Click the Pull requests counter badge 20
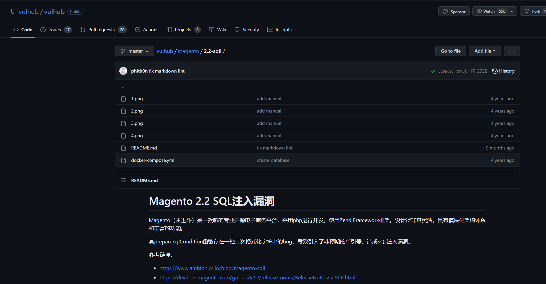 point(122,30)
